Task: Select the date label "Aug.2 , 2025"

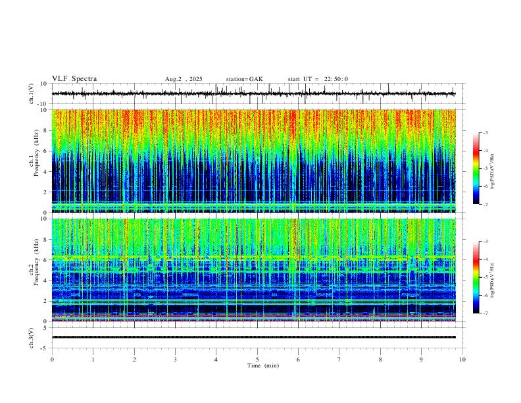Action: click(184, 79)
